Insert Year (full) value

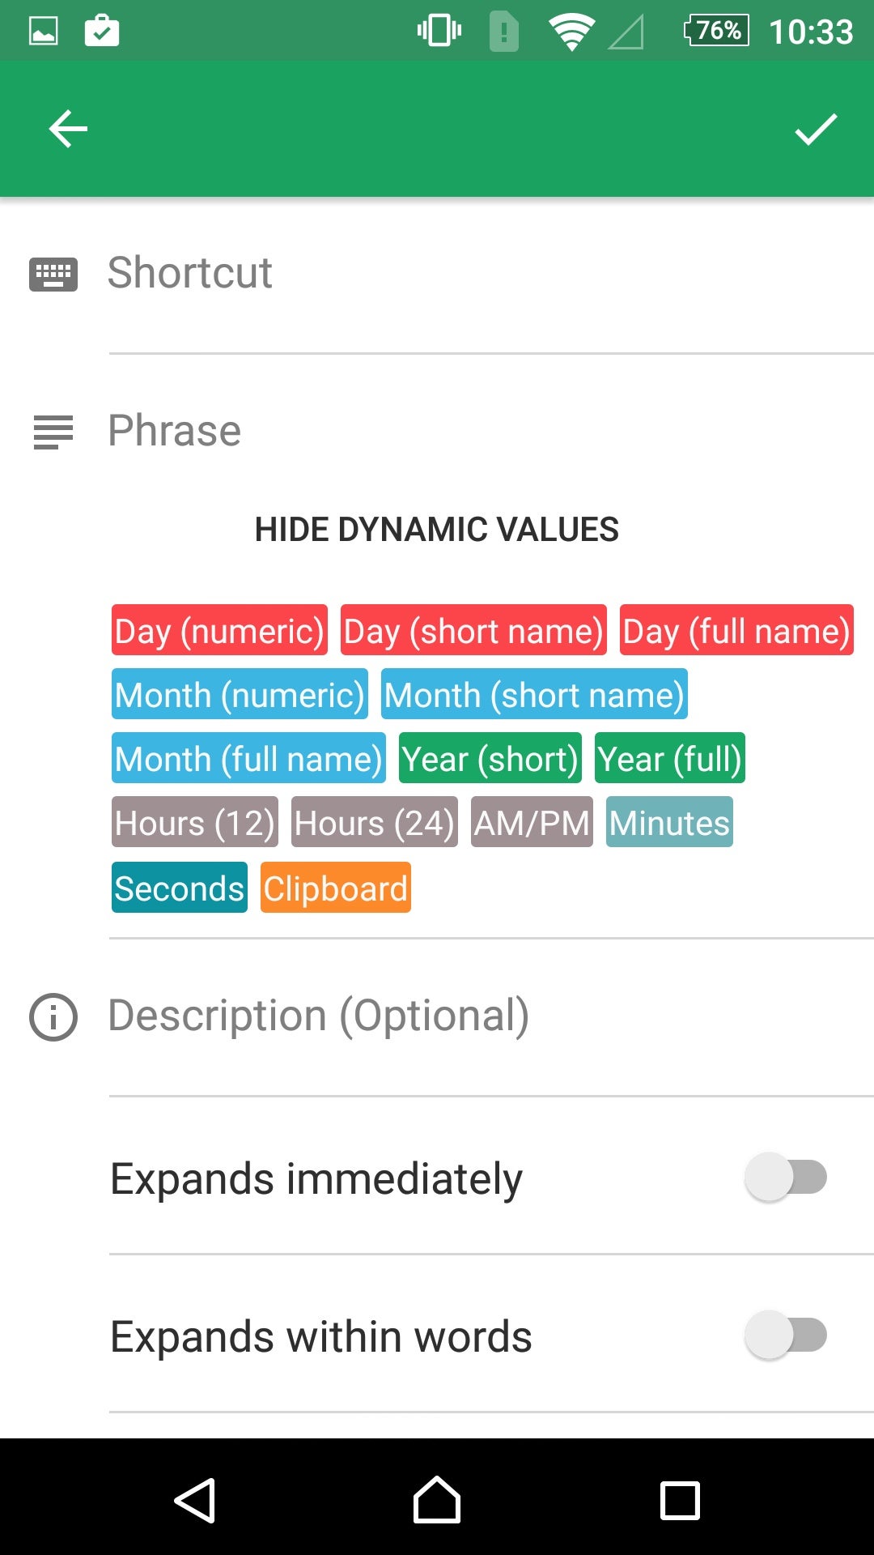pos(670,758)
